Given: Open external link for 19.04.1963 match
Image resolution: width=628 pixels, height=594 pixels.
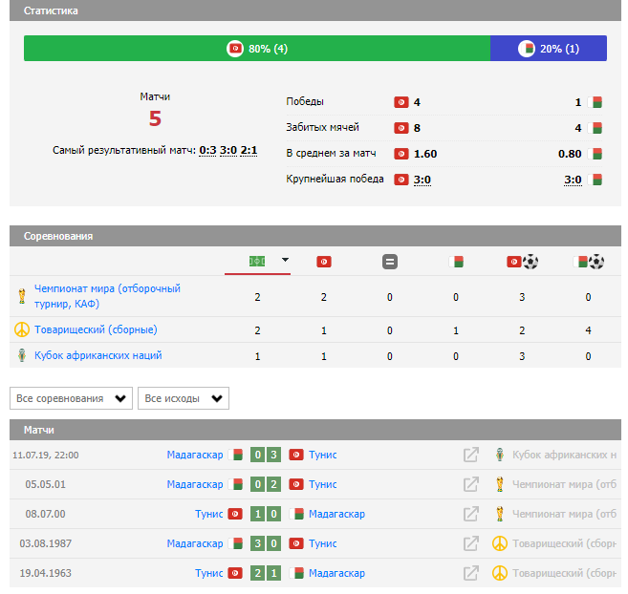Looking at the screenshot, I should (470, 574).
